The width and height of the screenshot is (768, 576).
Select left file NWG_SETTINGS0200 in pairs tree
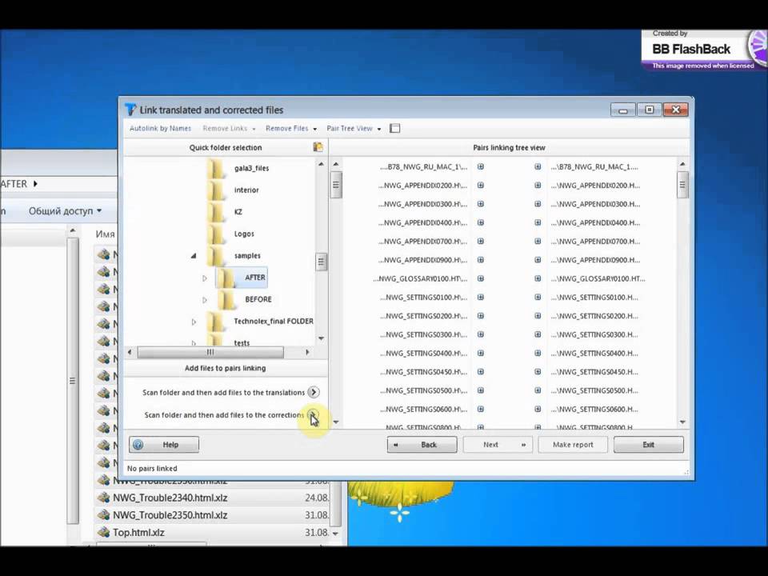(x=424, y=316)
